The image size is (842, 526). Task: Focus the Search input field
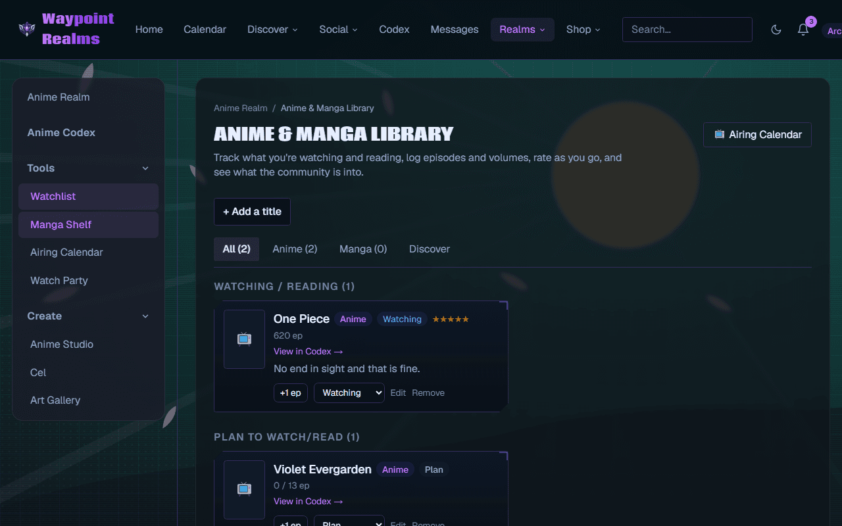tap(687, 30)
